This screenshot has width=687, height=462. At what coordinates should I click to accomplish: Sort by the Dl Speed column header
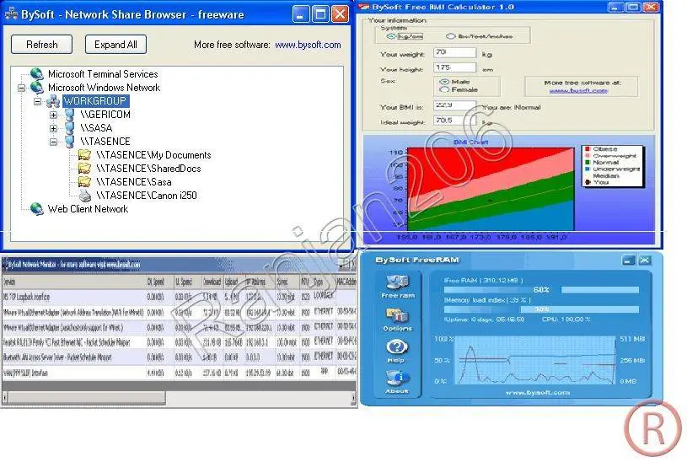(x=159, y=282)
